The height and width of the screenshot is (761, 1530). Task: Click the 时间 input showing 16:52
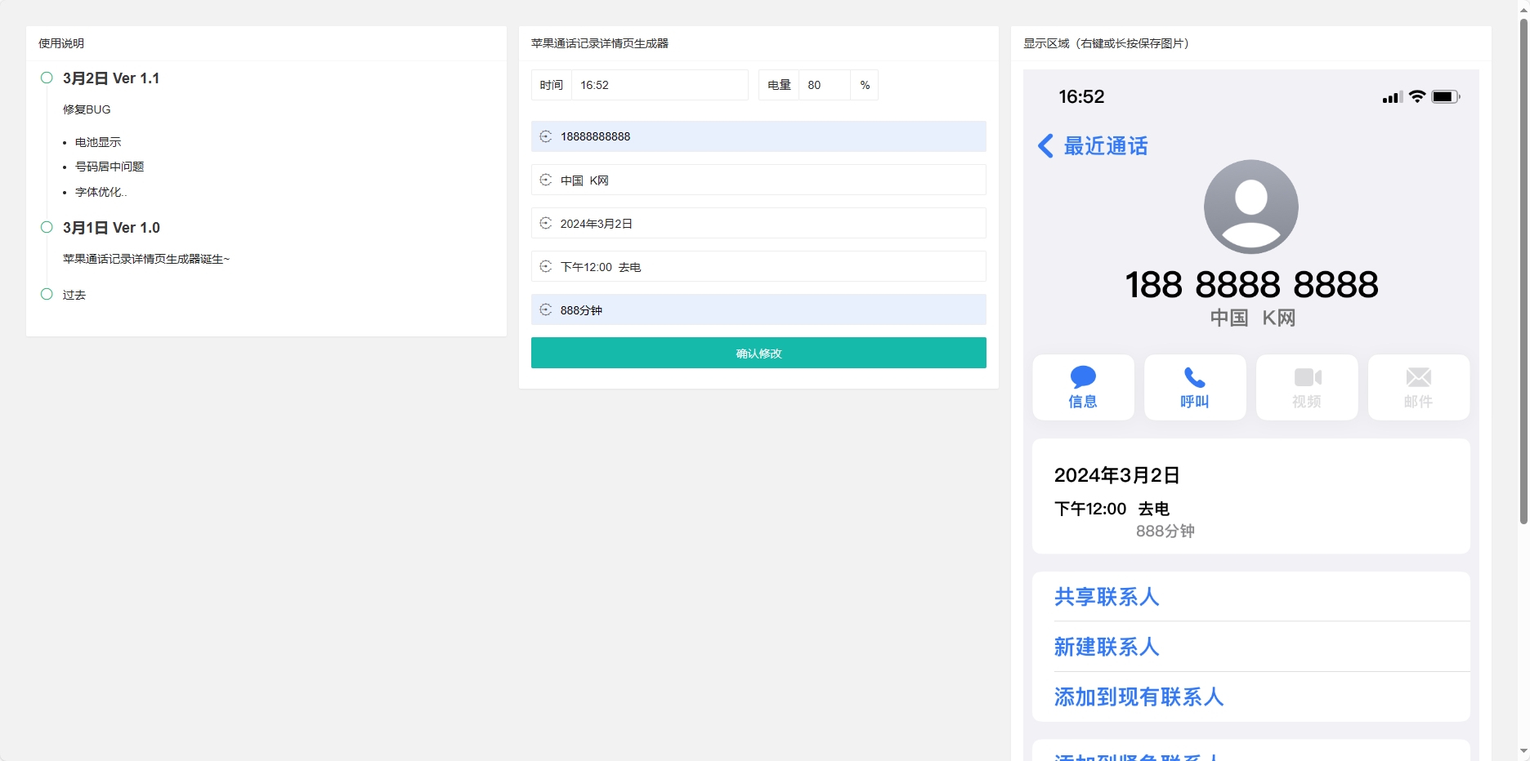click(x=659, y=84)
